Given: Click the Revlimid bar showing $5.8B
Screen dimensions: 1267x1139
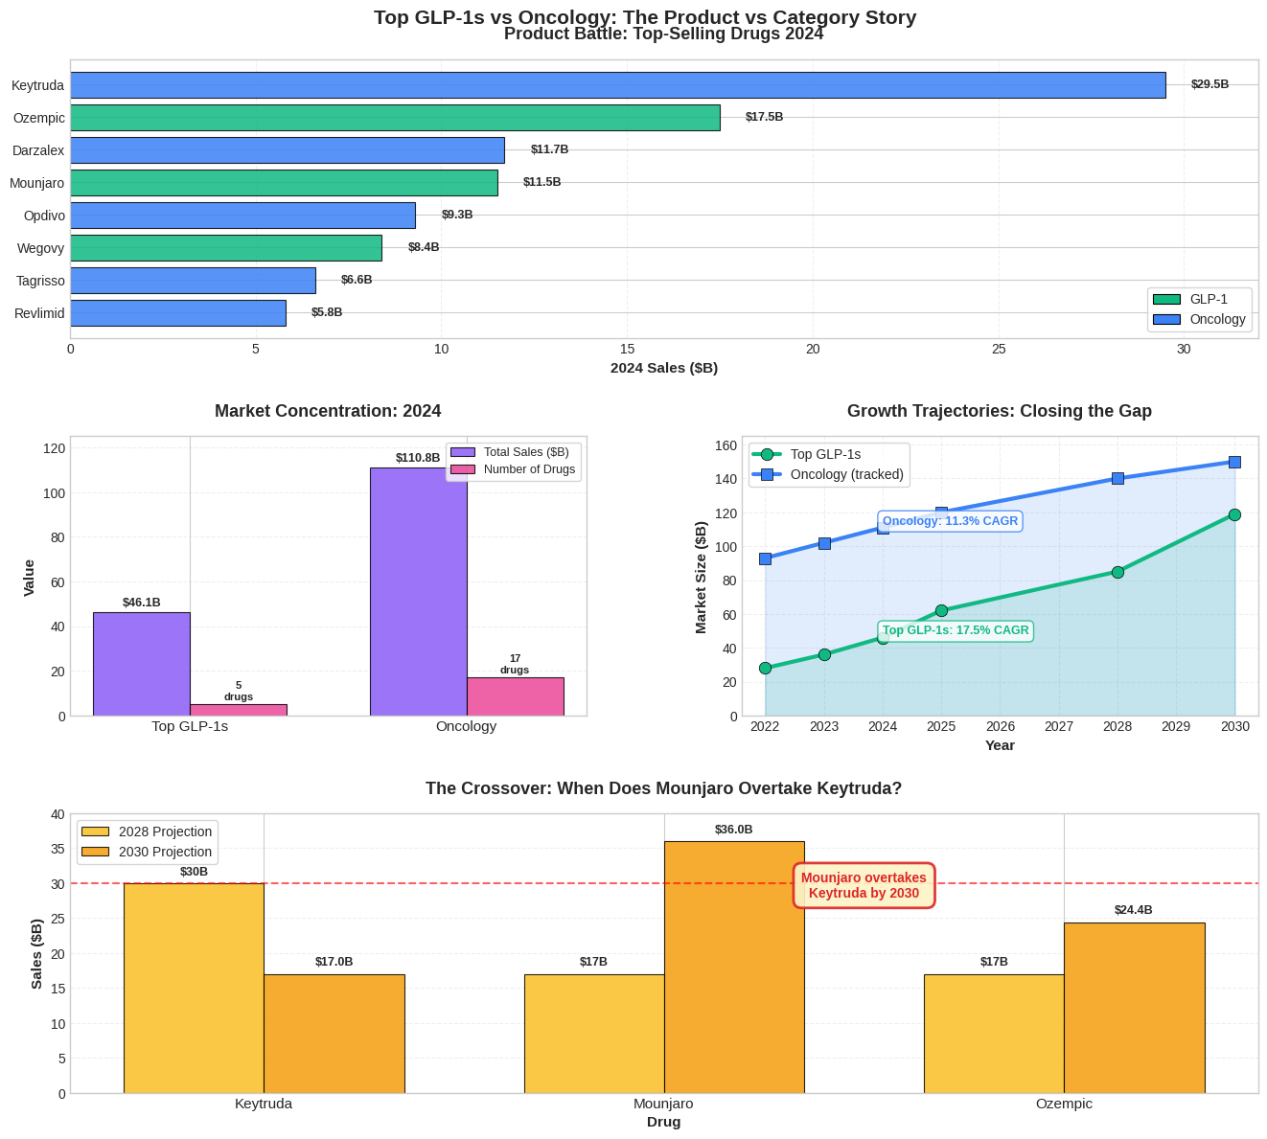Looking at the screenshot, I should pyautogui.click(x=177, y=313).
